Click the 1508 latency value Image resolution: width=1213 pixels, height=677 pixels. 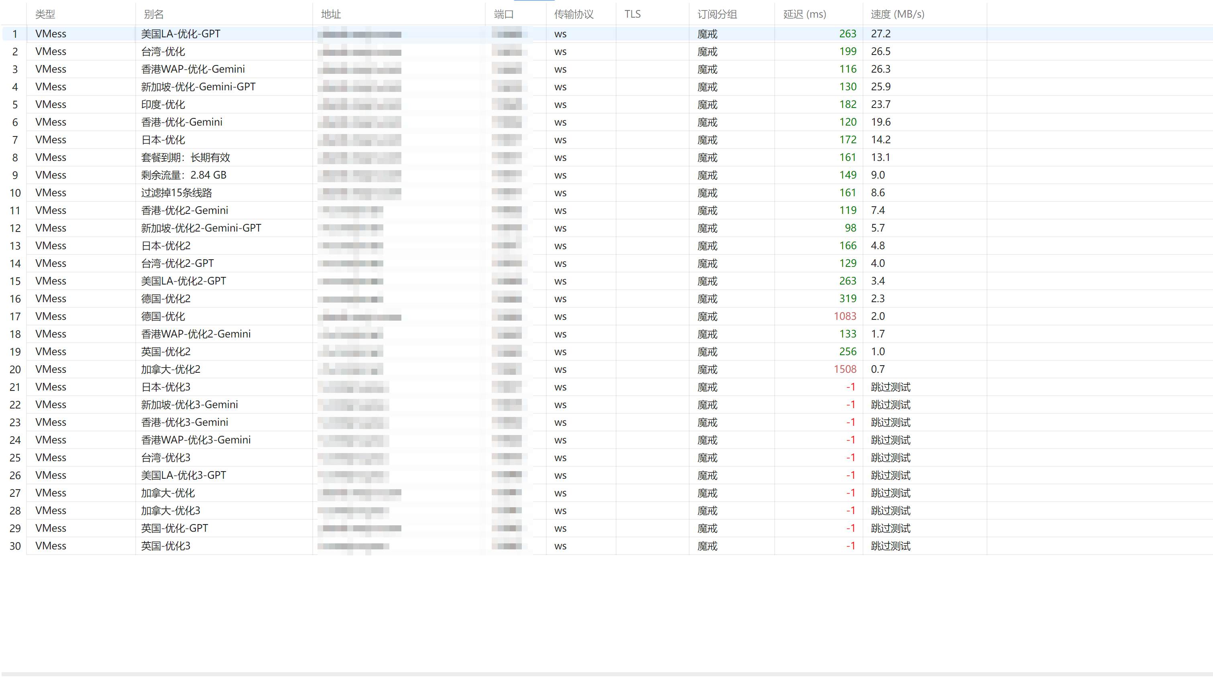pyautogui.click(x=845, y=369)
